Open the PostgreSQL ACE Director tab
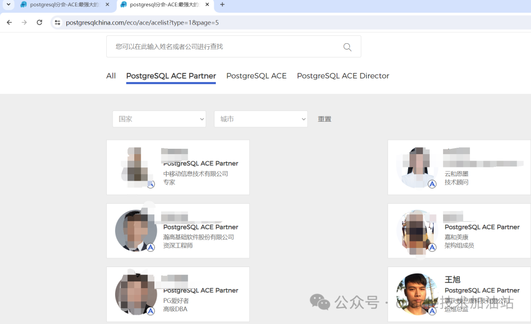The image size is (531, 324). click(343, 76)
